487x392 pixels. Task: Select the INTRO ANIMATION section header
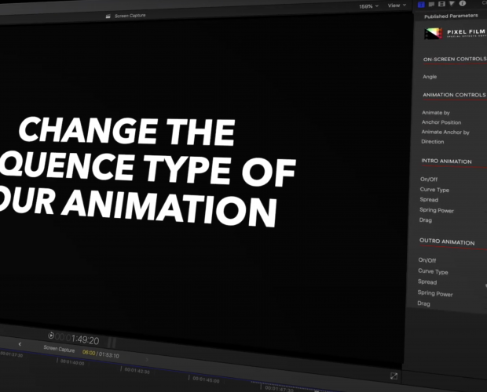pyautogui.click(x=446, y=162)
